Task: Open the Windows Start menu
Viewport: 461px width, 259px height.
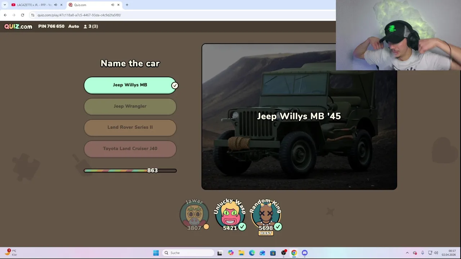Action: pos(156,253)
